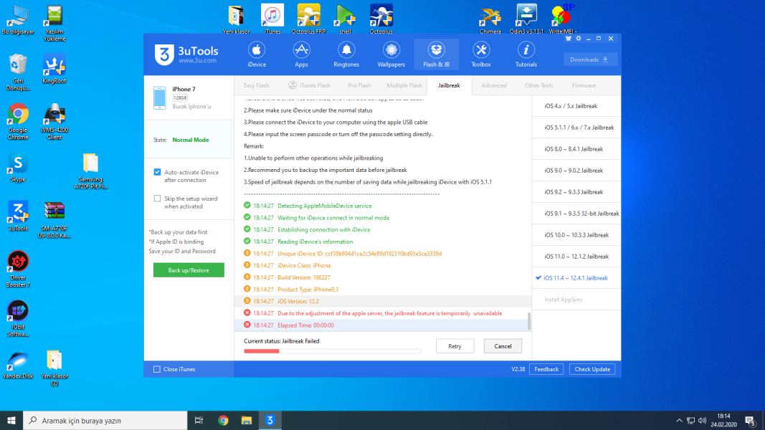Switch to the Easy Flash tab
765x430 pixels.
[x=257, y=85]
